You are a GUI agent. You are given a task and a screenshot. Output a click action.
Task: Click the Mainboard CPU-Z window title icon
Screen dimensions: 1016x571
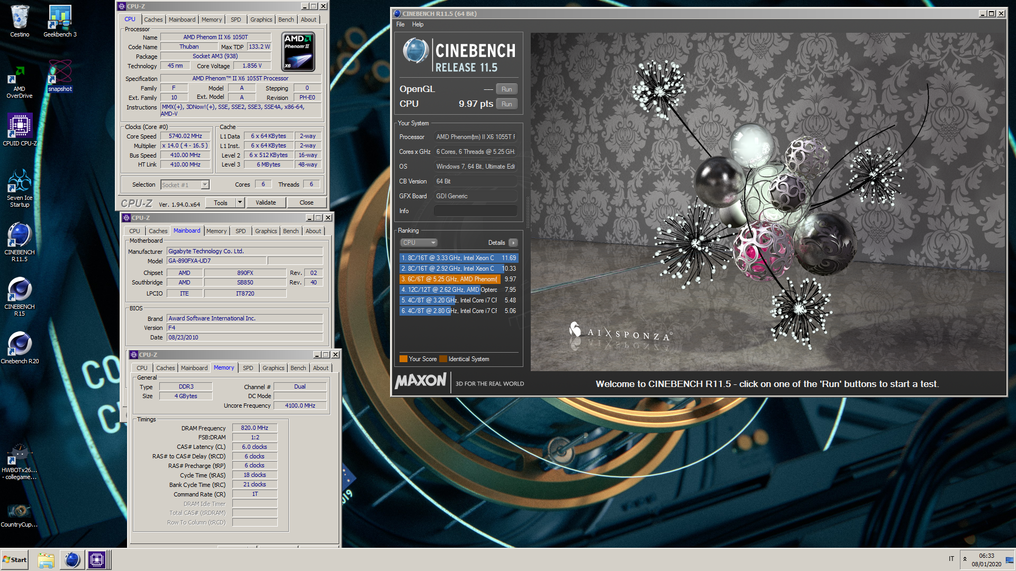pos(126,218)
